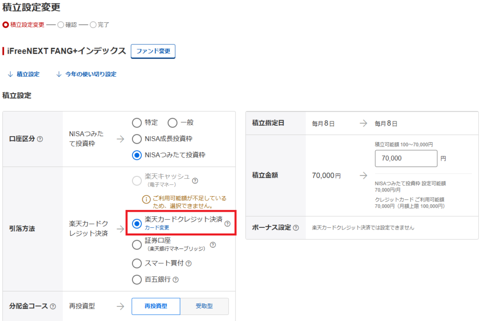Jump to 今年の使い切り設定 anchor link
The image size is (484, 321).
pyautogui.click(x=86, y=74)
